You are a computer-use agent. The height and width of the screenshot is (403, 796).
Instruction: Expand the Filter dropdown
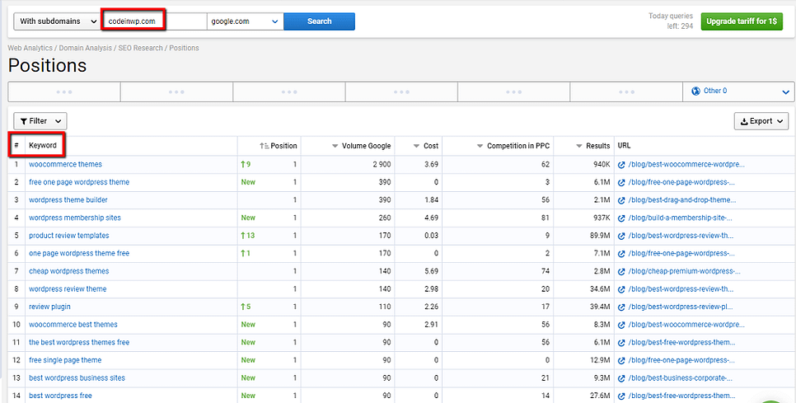point(40,121)
